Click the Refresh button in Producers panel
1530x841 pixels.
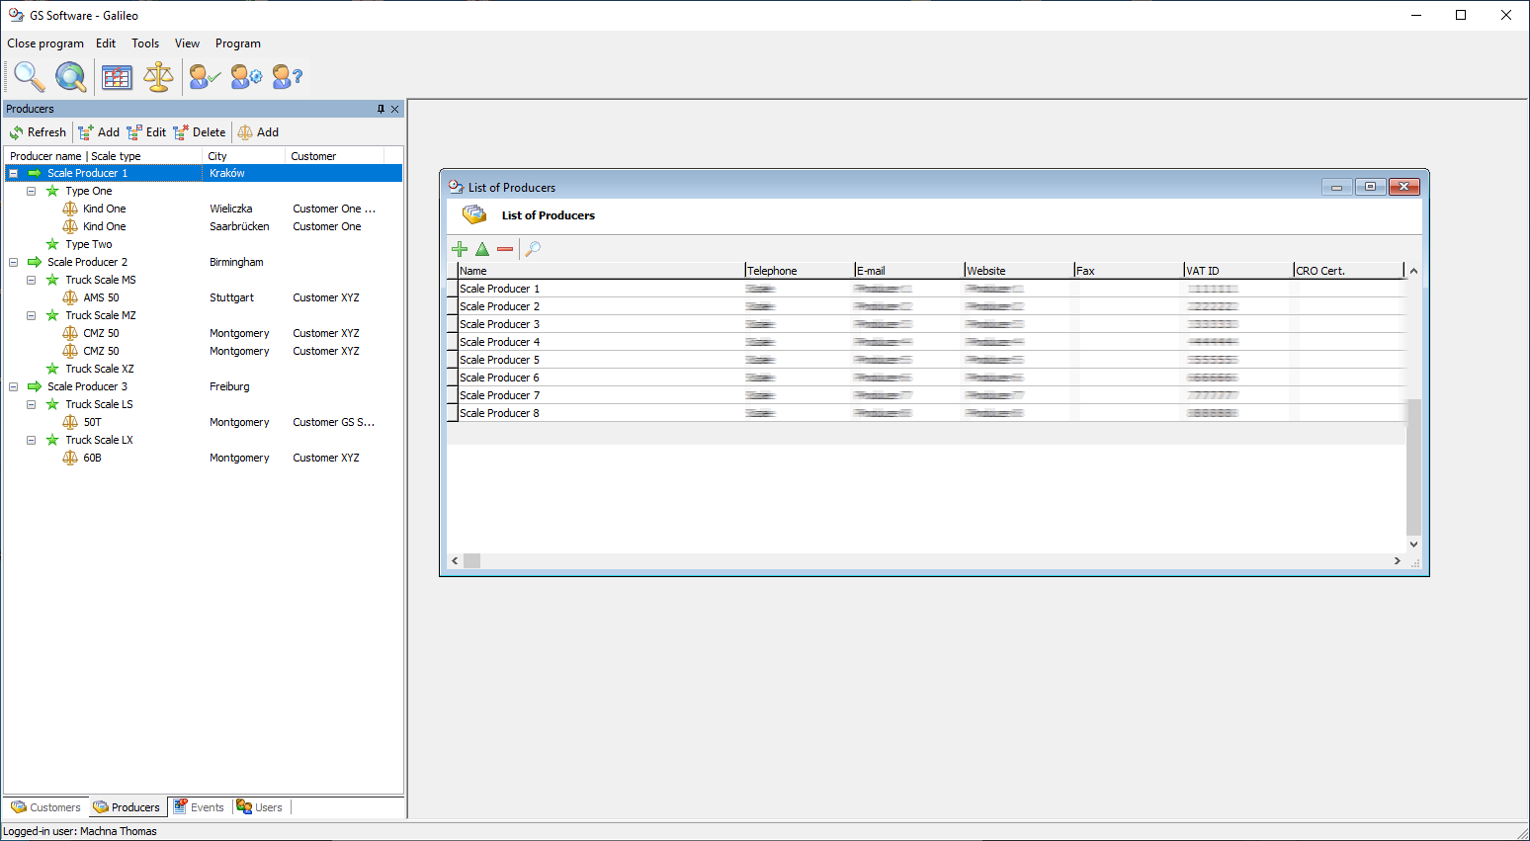(38, 132)
